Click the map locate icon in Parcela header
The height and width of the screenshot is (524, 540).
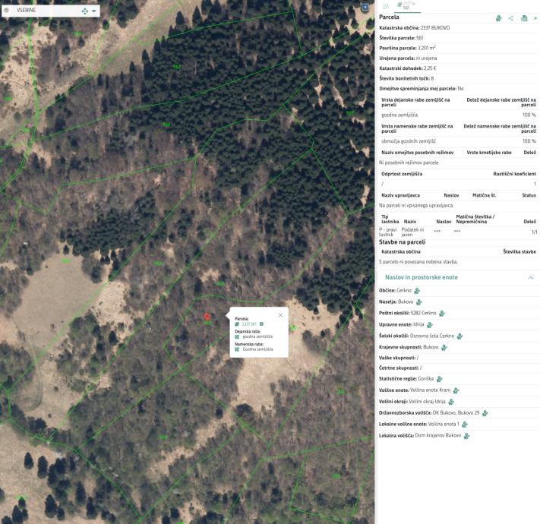[x=498, y=17]
